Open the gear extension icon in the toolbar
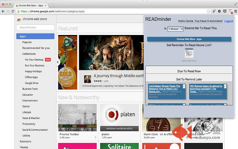This screenshot has width=238, height=149. click(x=219, y=11)
